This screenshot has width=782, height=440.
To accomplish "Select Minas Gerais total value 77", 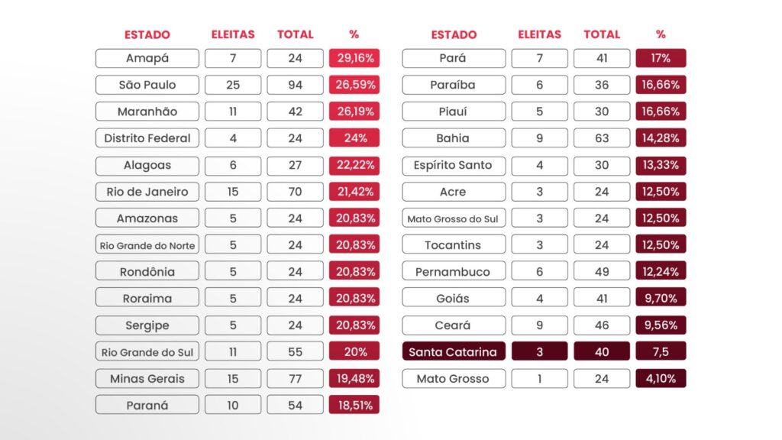I will [296, 379].
